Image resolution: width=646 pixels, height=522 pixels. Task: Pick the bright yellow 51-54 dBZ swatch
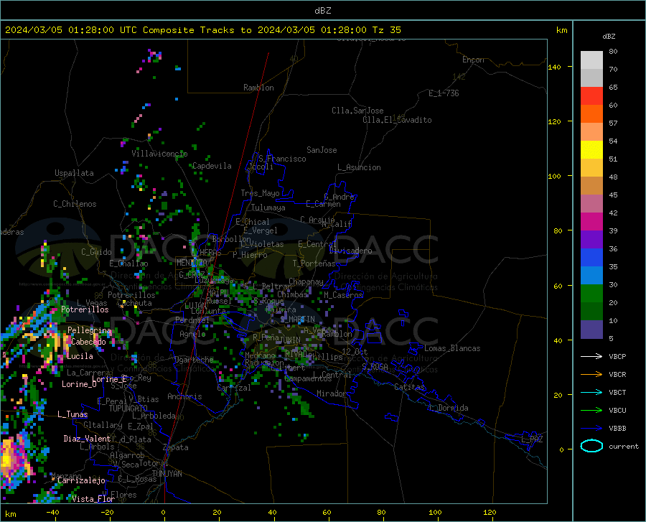[591, 150]
